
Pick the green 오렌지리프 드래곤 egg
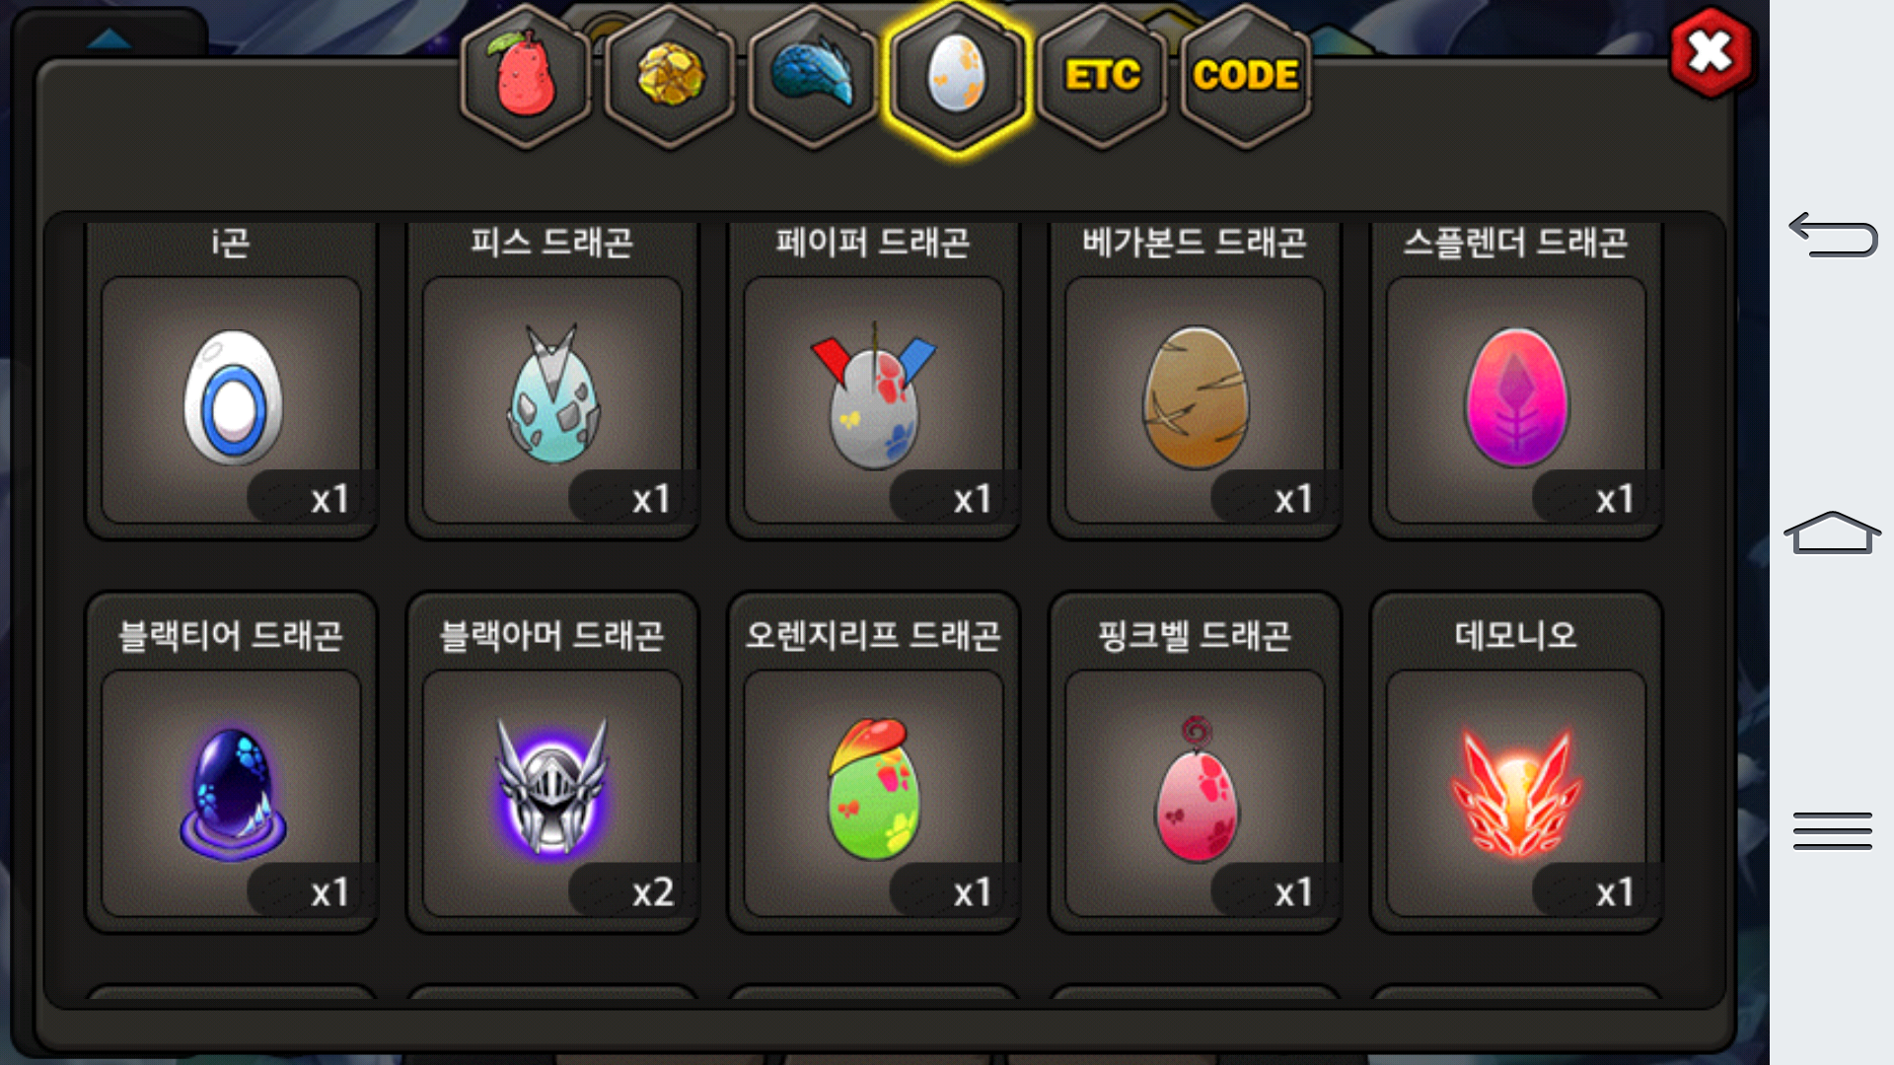click(874, 794)
